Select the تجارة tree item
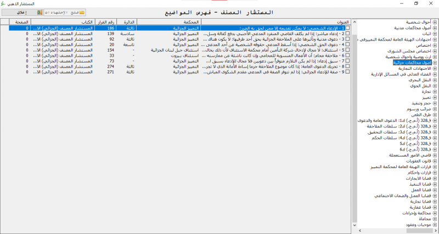The height and width of the screenshot is (234, 439). (x=427, y=92)
